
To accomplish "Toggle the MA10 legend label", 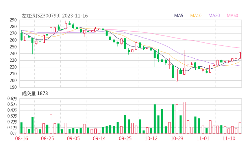I will (x=196, y=16).
